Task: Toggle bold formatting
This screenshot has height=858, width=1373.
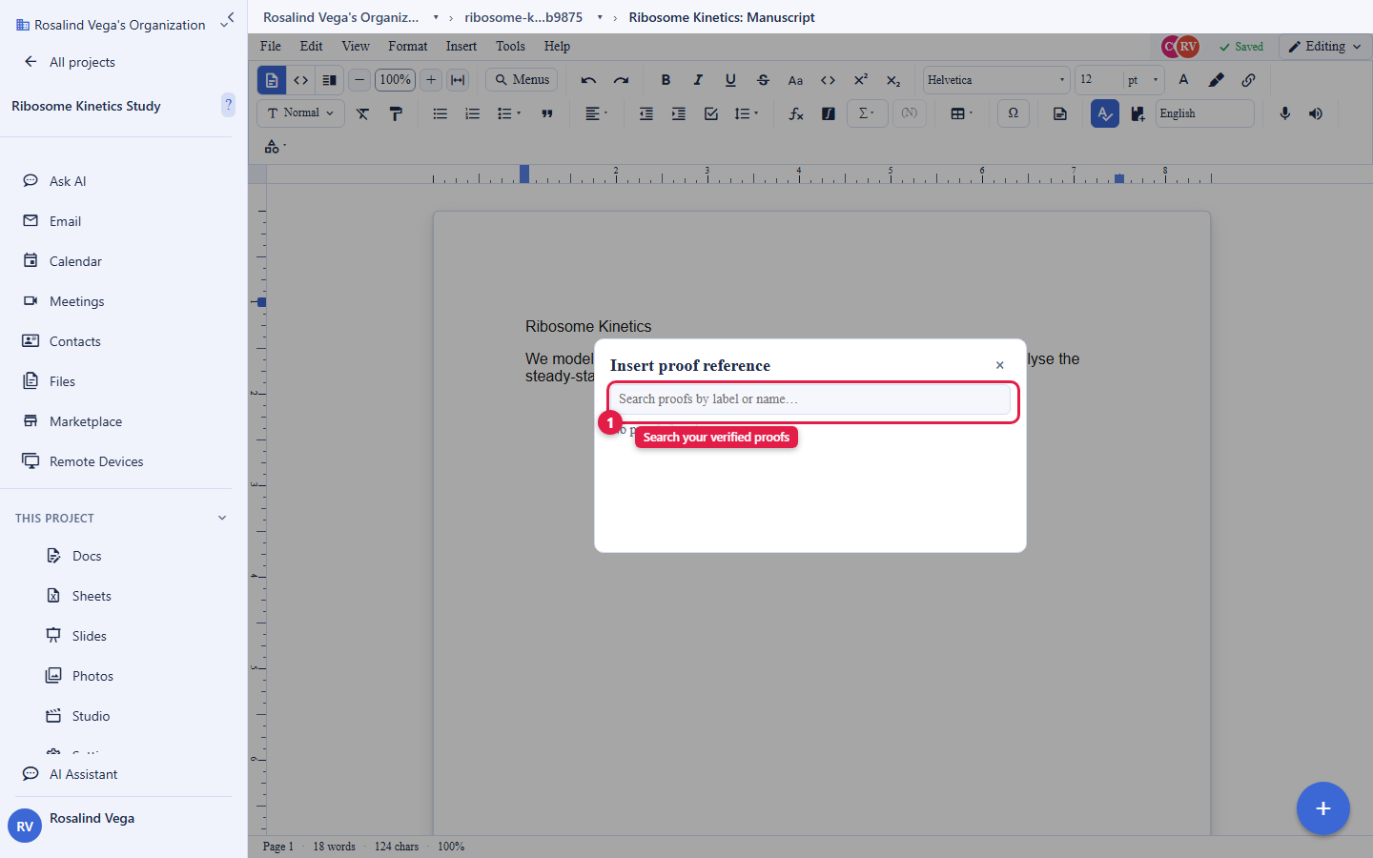Action: click(x=666, y=80)
